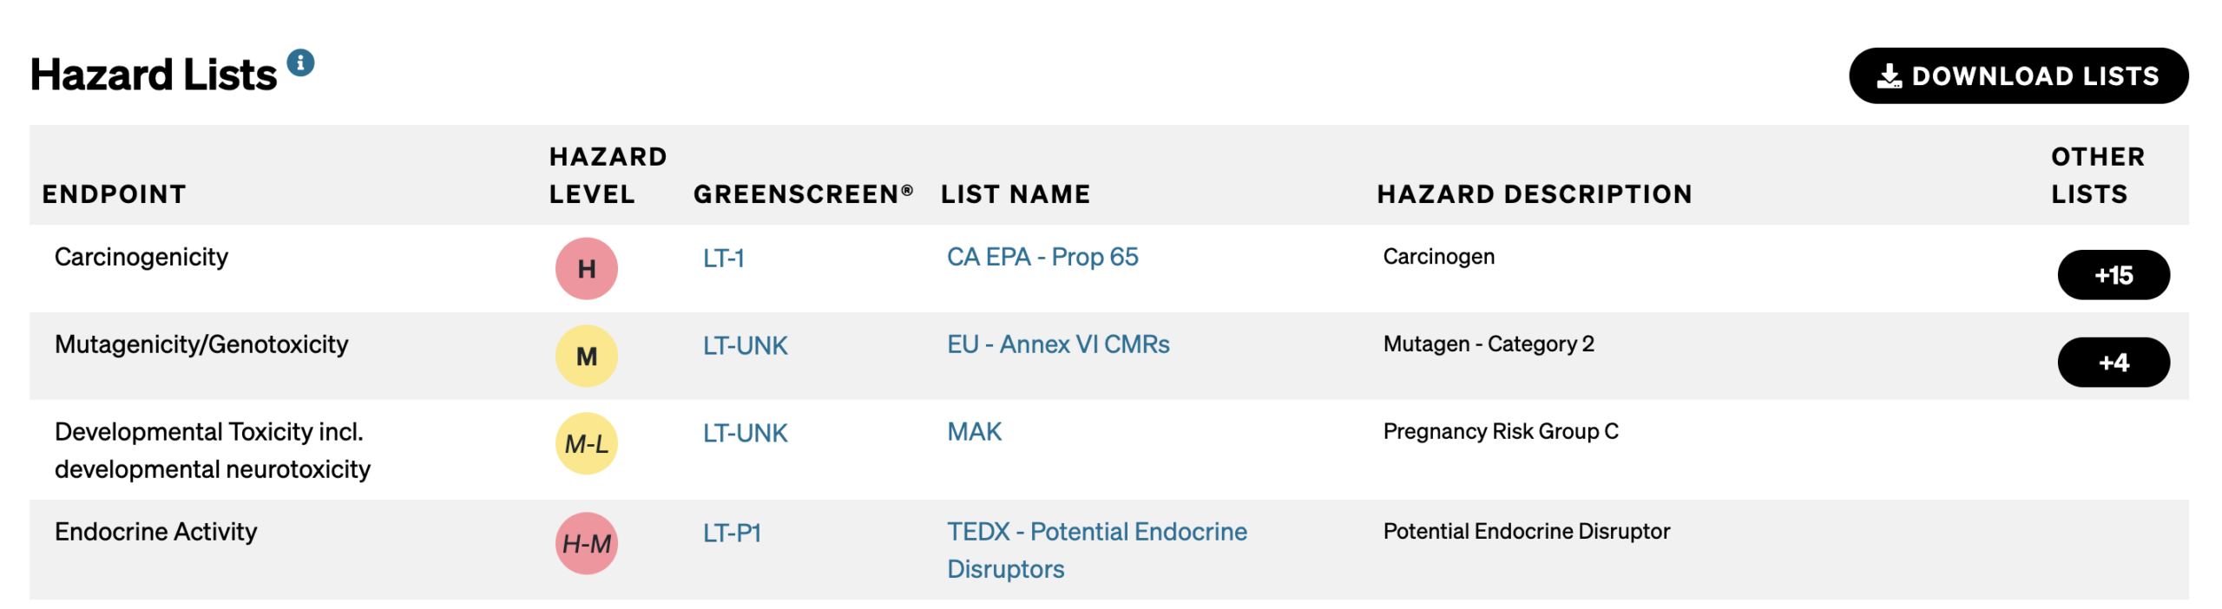Viewport: 2222px width, 609px height.
Task: Click the Download Lists button
Action: point(2017,76)
